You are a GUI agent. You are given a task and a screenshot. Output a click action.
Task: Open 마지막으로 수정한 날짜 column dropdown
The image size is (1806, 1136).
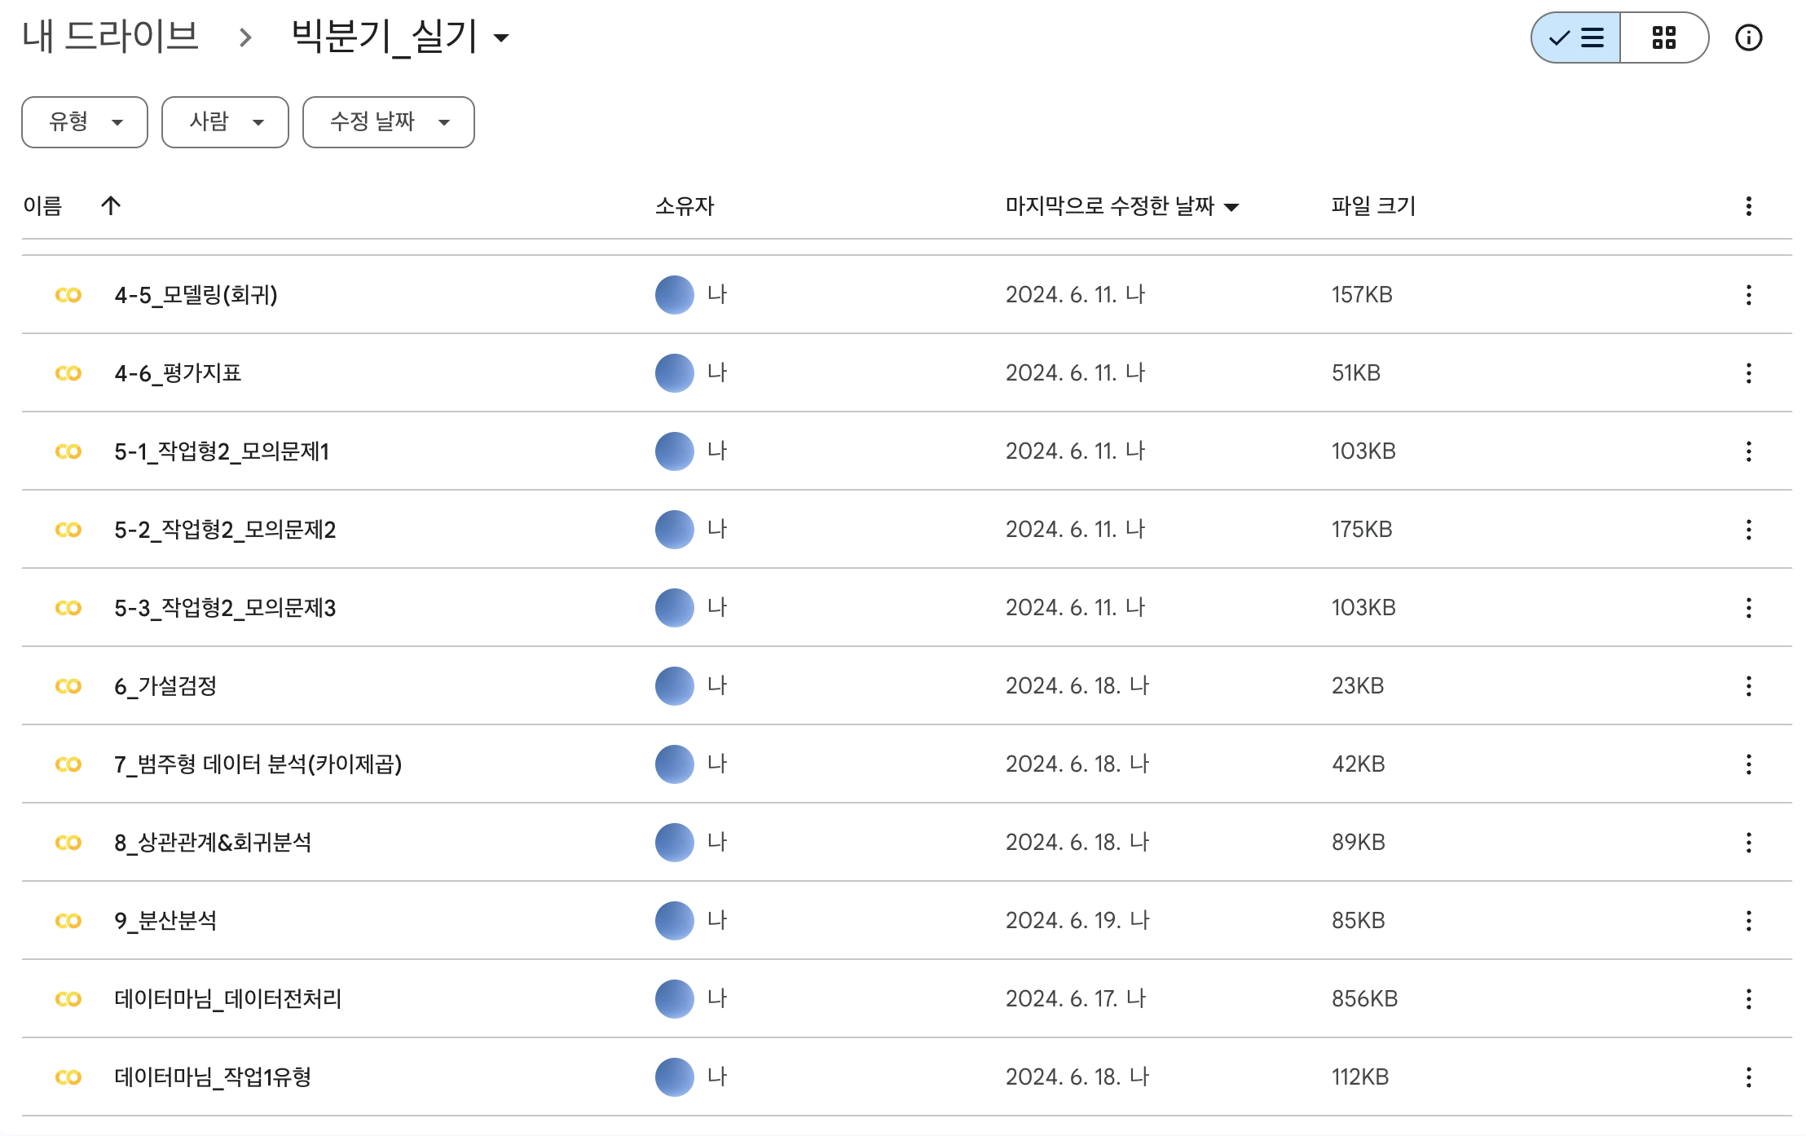[x=1231, y=207]
